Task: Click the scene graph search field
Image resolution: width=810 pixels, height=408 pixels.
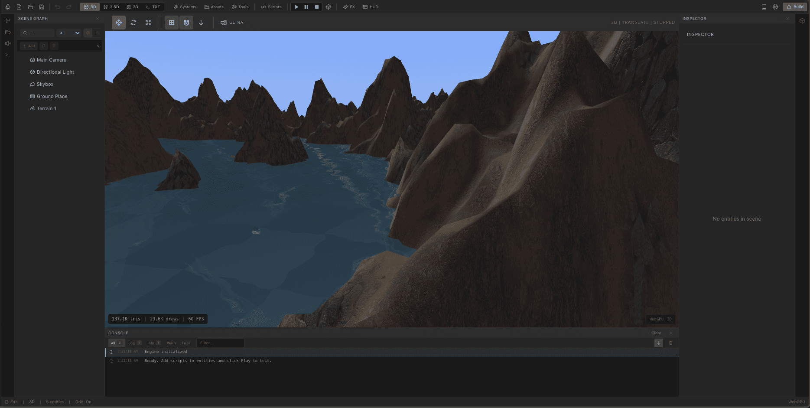Action: click(x=37, y=33)
